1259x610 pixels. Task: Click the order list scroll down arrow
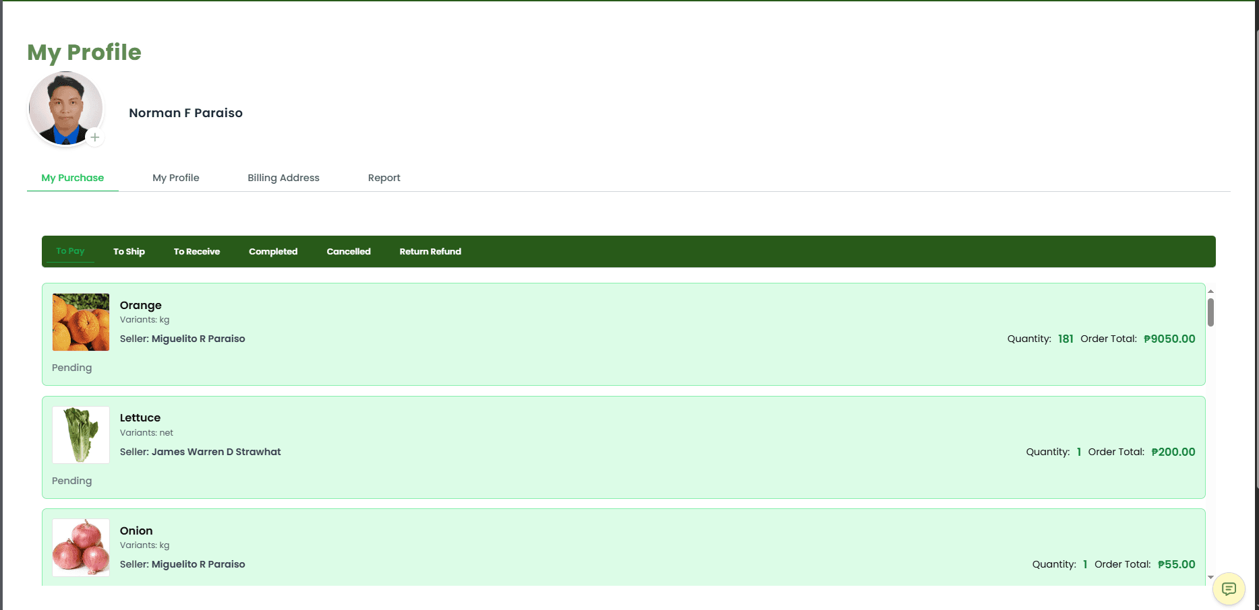point(1210,577)
